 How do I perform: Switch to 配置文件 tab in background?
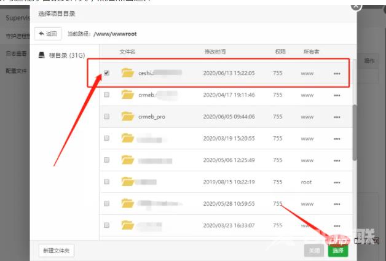tap(15, 71)
